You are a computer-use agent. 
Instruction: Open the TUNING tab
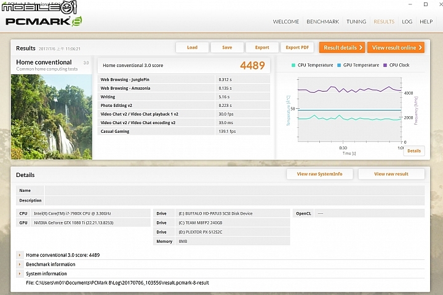tap(356, 22)
